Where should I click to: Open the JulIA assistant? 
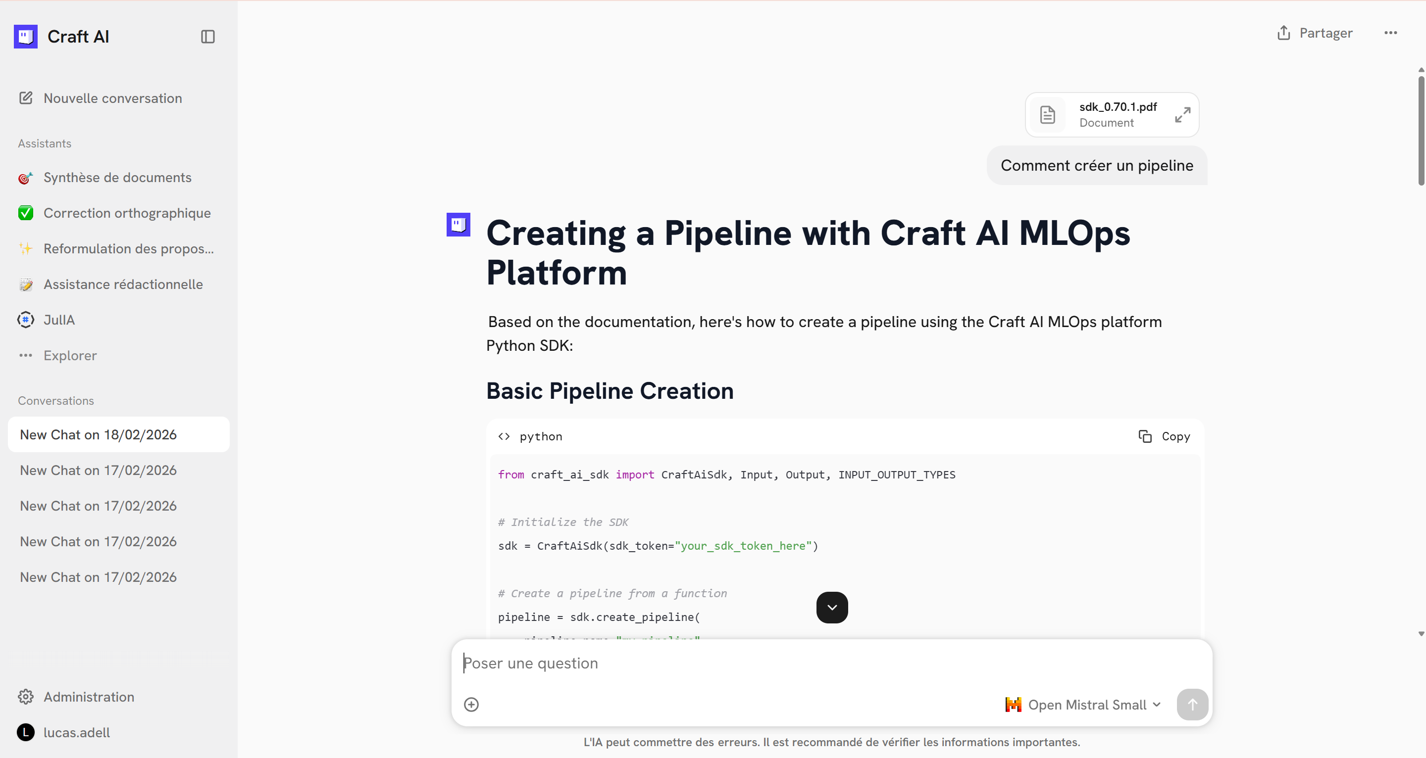coord(59,320)
